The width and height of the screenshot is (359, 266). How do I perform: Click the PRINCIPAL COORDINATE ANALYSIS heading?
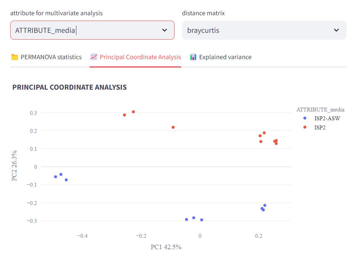[70, 87]
